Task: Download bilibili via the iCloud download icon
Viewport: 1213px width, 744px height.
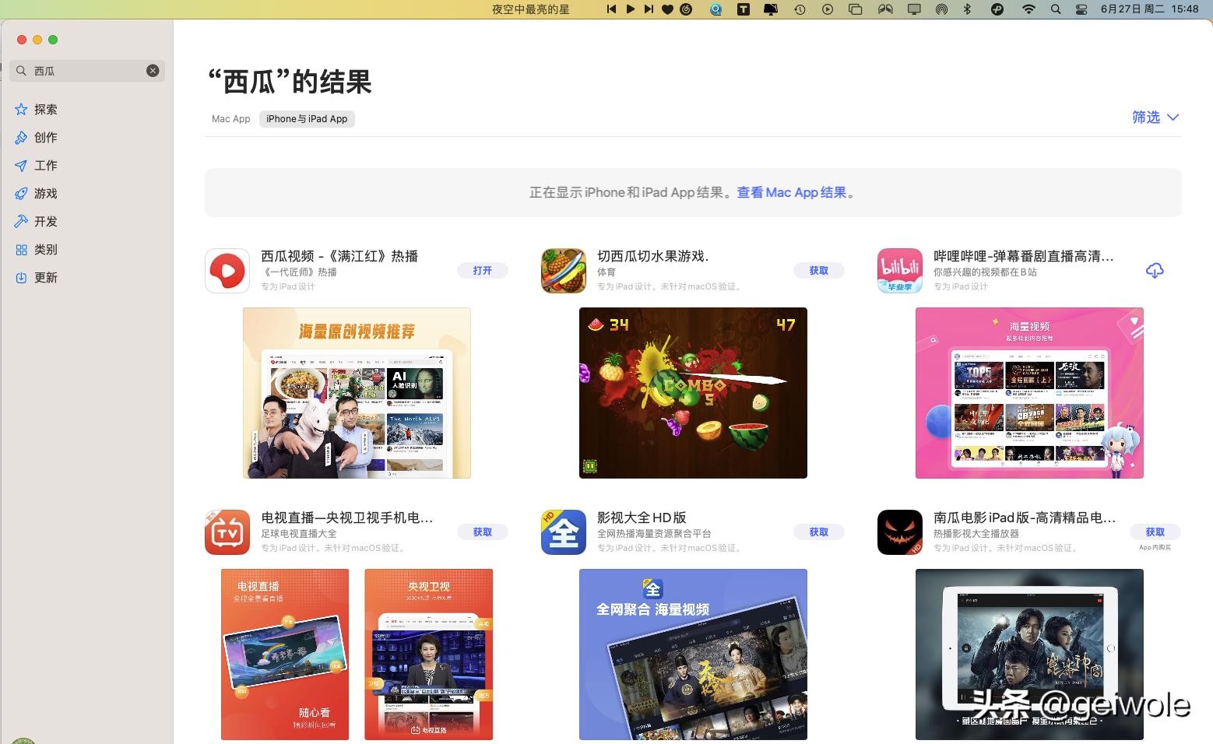Action: 1155,270
